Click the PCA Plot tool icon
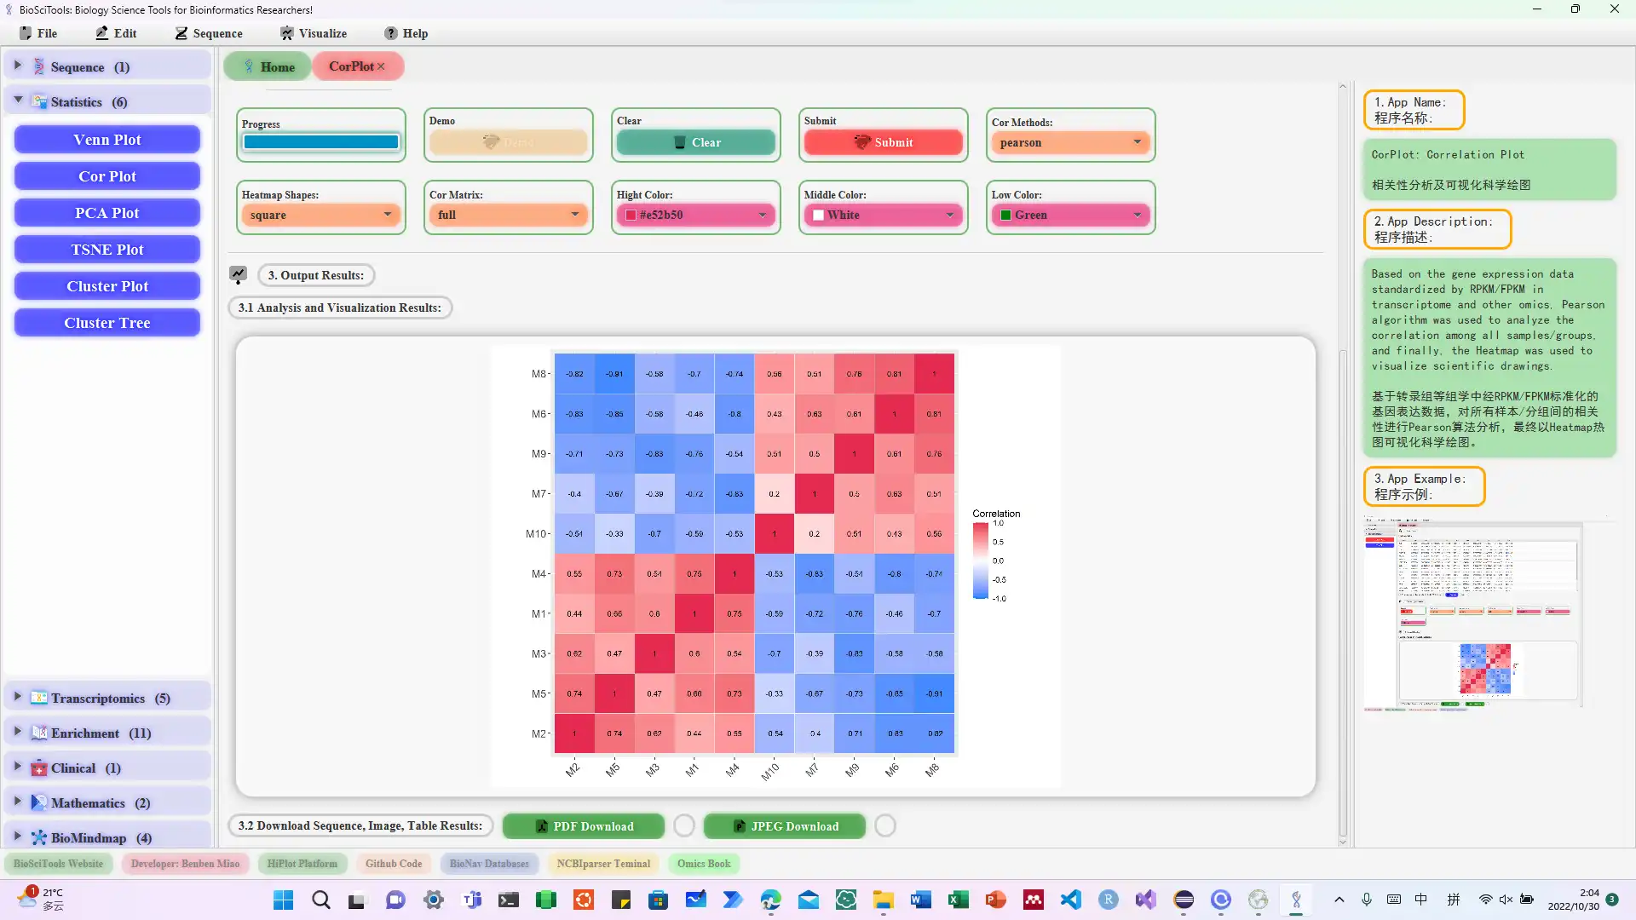The height and width of the screenshot is (920, 1636). 107,212
